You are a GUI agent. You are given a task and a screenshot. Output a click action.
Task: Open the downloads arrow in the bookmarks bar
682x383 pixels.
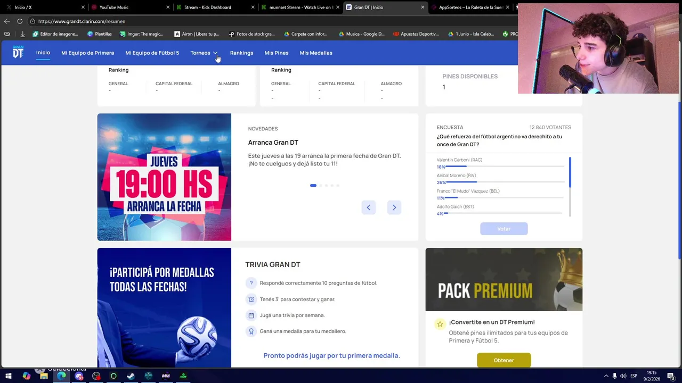[22, 34]
